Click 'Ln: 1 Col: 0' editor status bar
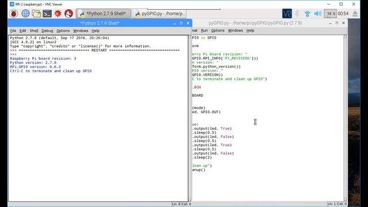Image resolution: width=368 pixels, height=207 pixels. (x=337, y=204)
